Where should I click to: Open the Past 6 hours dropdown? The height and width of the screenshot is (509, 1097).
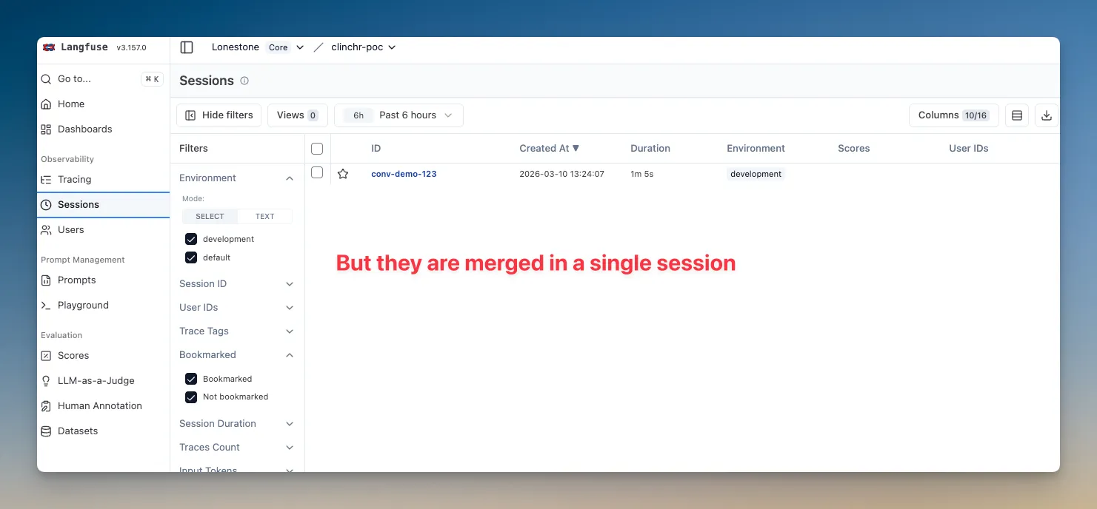[x=399, y=115]
